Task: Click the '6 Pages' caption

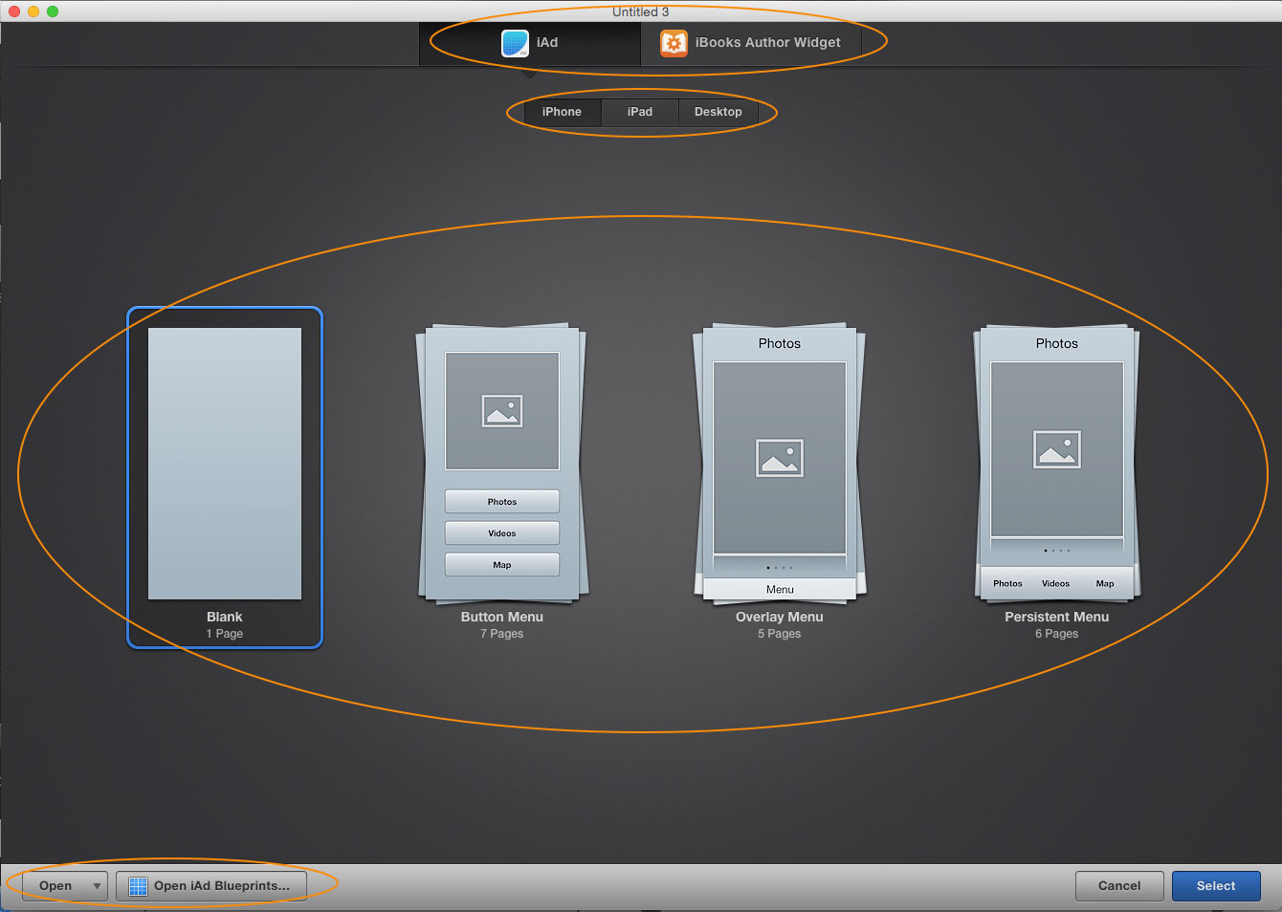Action: (1057, 634)
